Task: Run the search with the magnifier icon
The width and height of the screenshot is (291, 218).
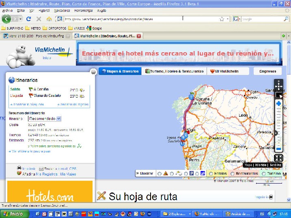Action: coord(286,19)
